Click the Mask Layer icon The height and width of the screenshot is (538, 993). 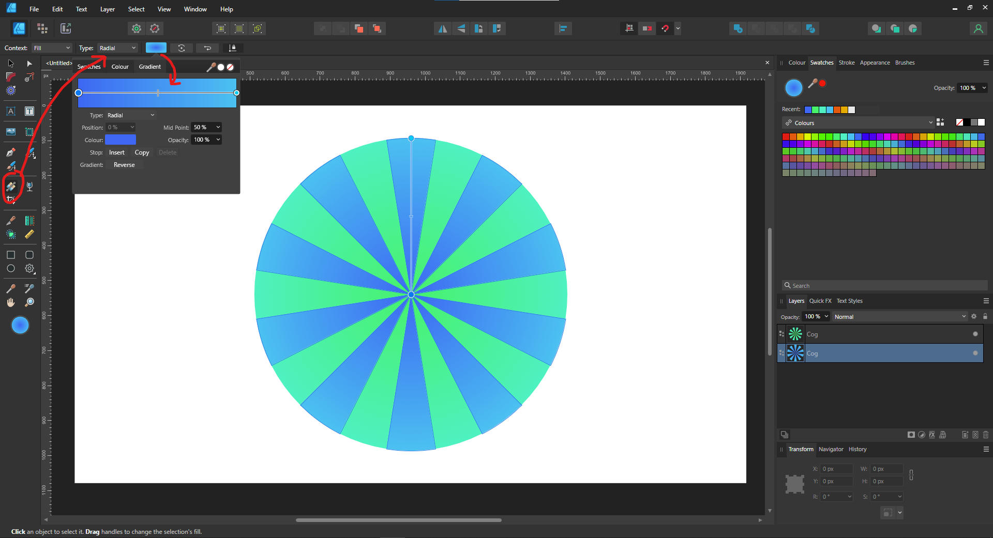(911, 435)
